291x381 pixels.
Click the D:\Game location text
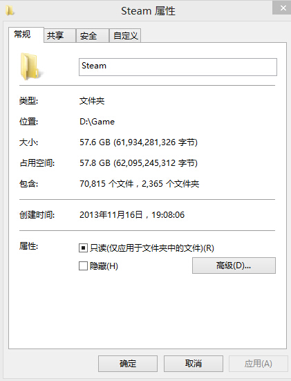[97, 122]
